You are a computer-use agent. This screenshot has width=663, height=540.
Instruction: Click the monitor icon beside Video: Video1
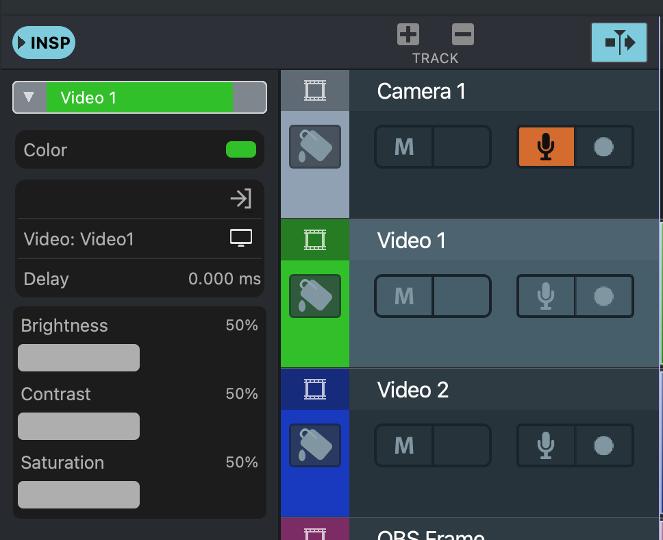click(x=240, y=238)
